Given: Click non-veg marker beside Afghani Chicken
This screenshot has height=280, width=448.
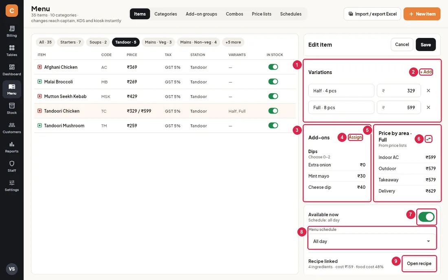Looking at the screenshot, I should coord(40,67).
